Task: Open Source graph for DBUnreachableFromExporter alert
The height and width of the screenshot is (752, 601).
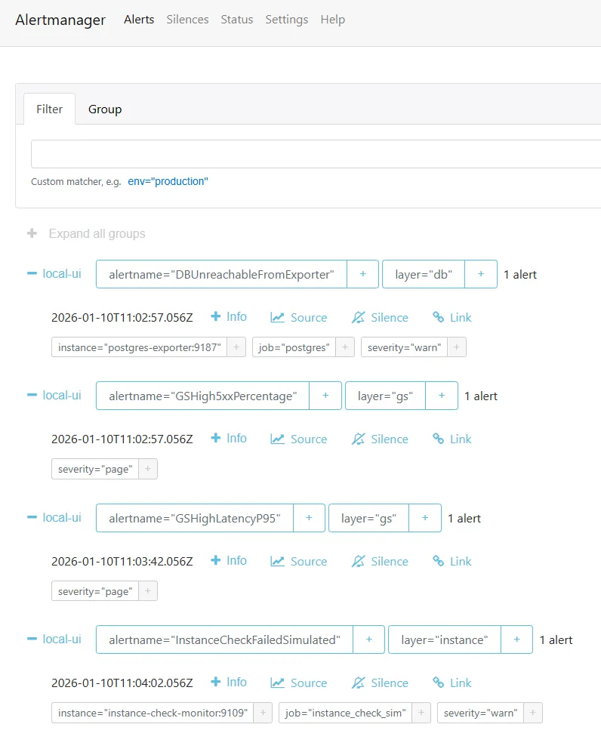Action: coord(298,318)
